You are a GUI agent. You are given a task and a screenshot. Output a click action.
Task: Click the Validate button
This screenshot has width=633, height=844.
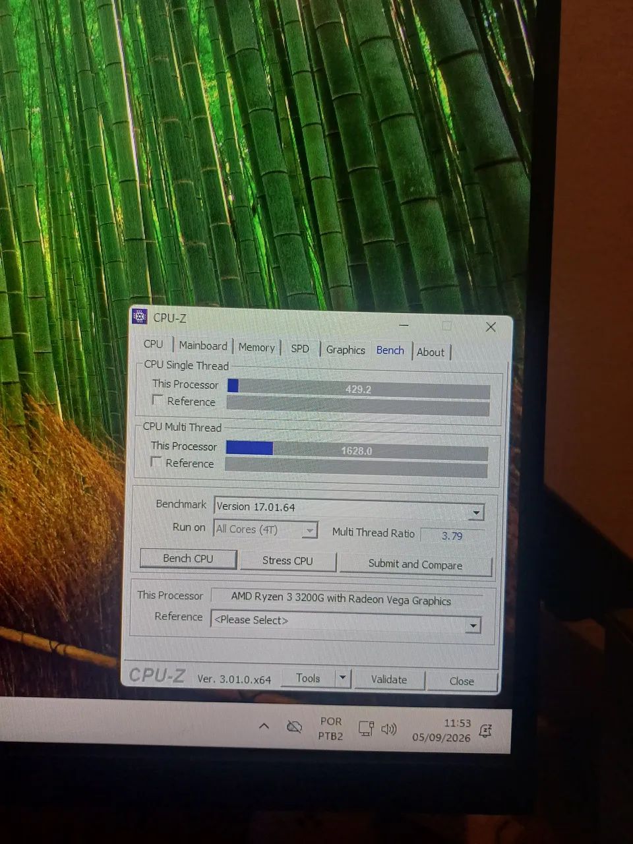point(389,679)
